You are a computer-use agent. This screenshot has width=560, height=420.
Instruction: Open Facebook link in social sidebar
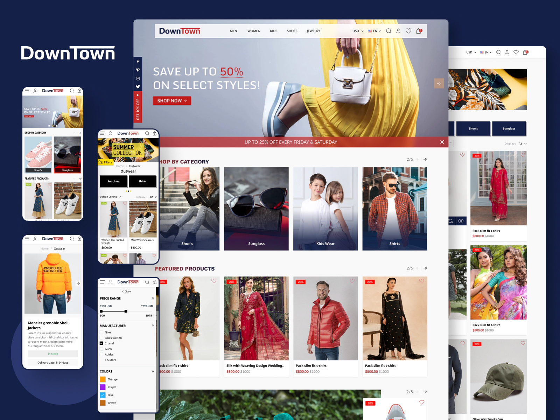(x=138, y=62)
